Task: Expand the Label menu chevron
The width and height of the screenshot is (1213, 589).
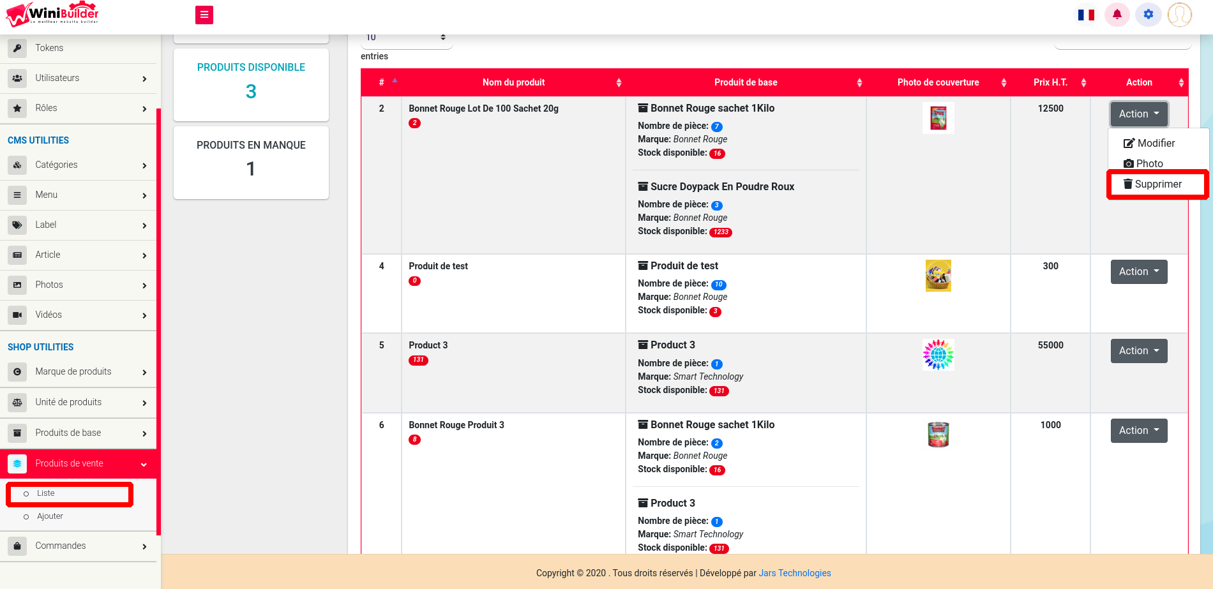Action: tap(144, 225)
